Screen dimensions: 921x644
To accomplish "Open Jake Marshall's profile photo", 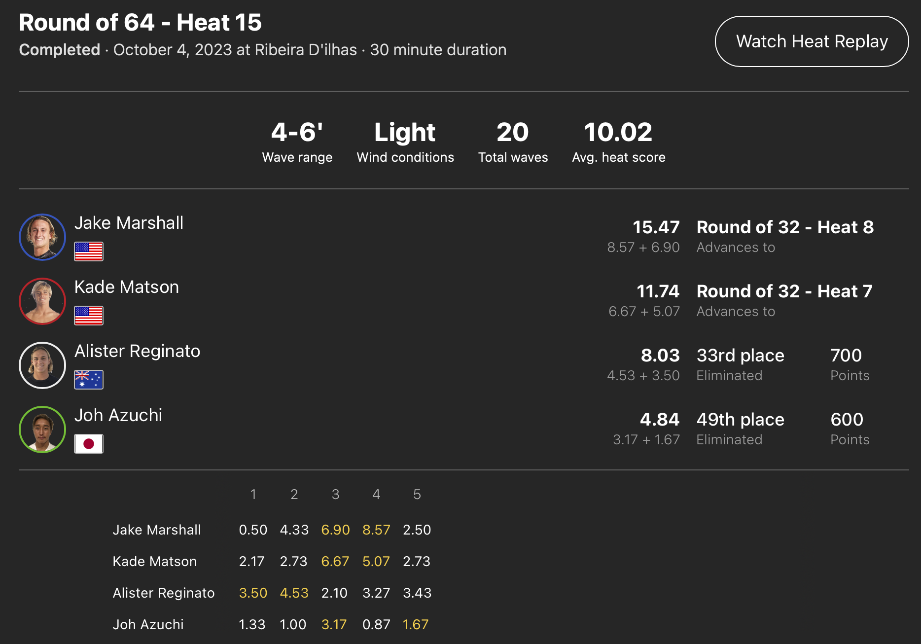I will 42,237.
